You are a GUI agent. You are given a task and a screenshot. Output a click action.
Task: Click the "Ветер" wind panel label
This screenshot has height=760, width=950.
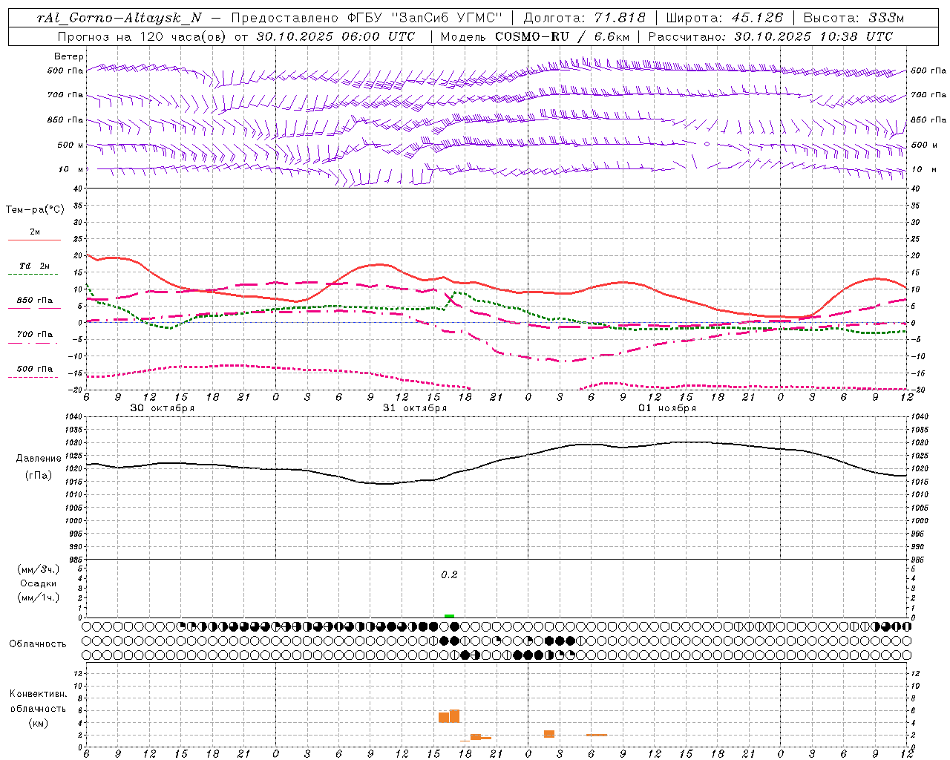pyautogui.click(x=68, y=56)
